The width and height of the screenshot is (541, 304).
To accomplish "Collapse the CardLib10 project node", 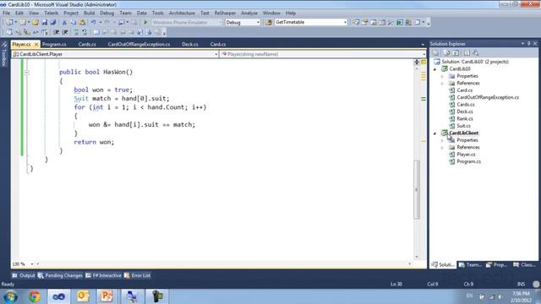I will pyautogui.click(x=435, y=69).
